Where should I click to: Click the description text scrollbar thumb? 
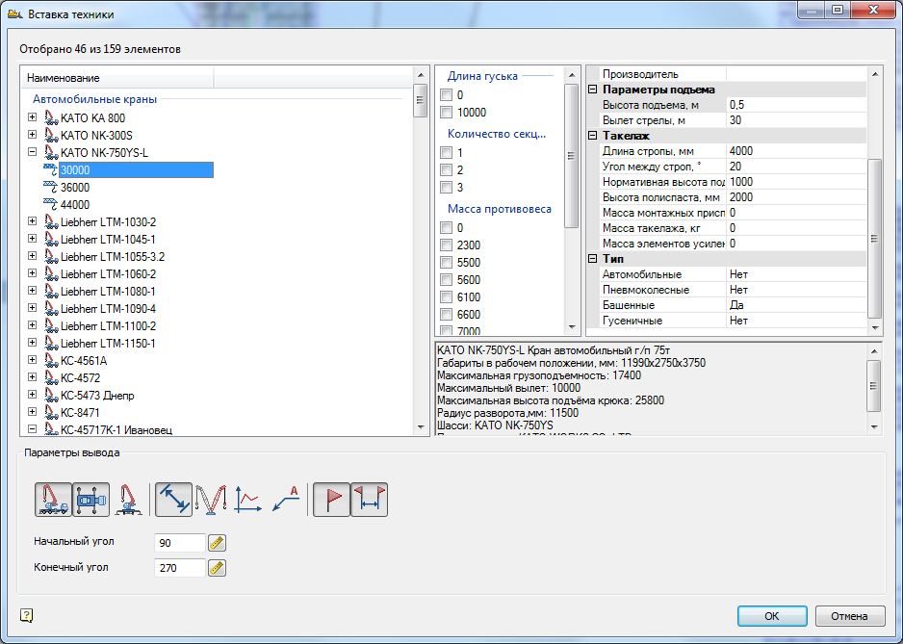874,386
